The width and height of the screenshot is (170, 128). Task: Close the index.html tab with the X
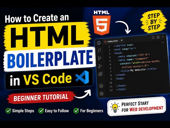[x=122, y=40]
